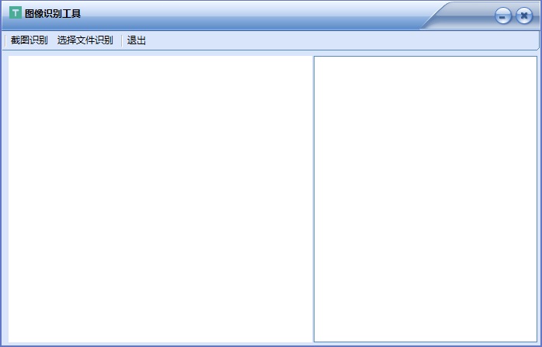Click the green T application icon

[15, 13]
